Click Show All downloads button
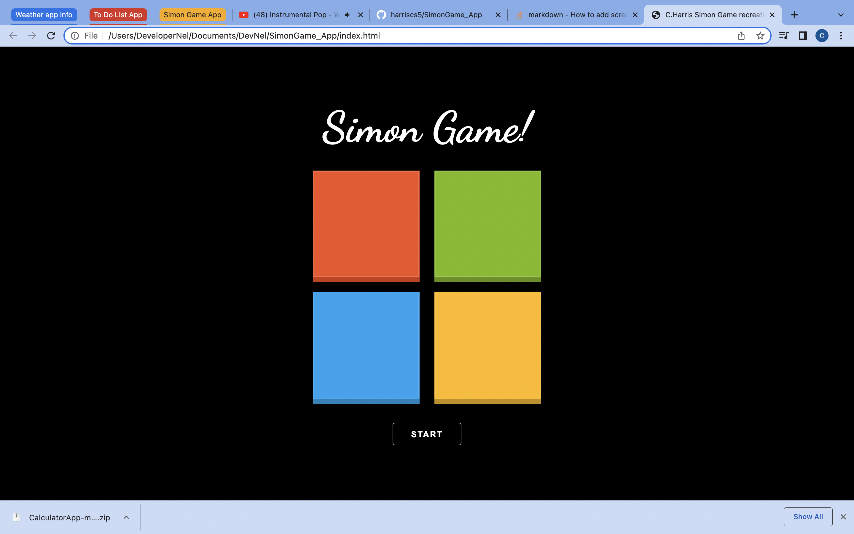 pos(808,517)
